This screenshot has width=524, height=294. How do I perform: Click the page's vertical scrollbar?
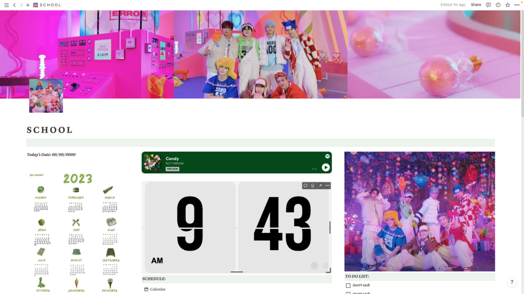(522, 63)
